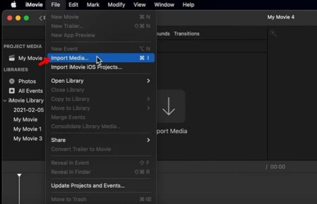Viewport: 317px width, 204px height.
Task: Select All Events in sidebar
Action: tap(30, 91)
